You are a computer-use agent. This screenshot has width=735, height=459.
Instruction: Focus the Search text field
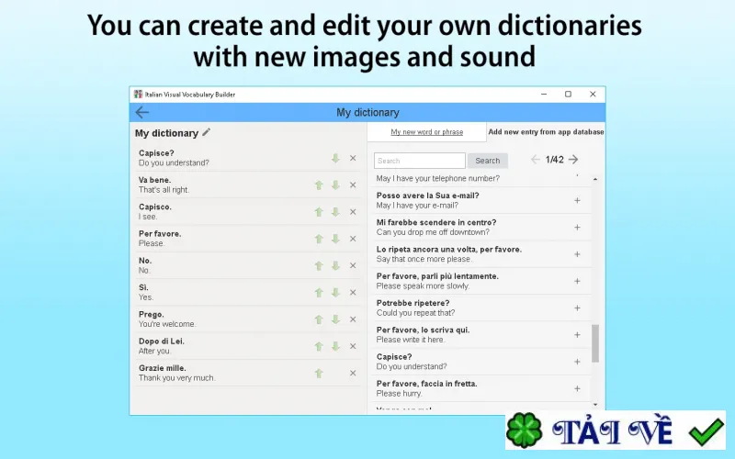pyautogui.click(x=420, y=161)
